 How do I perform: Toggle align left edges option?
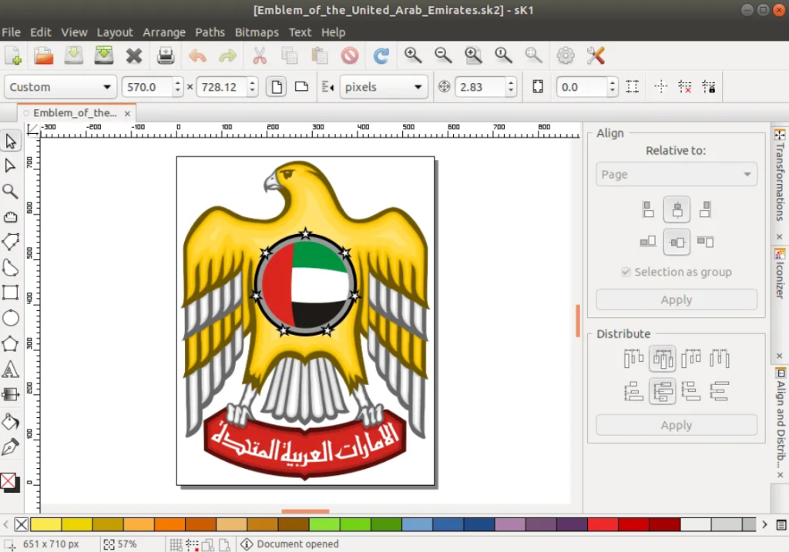648,209
